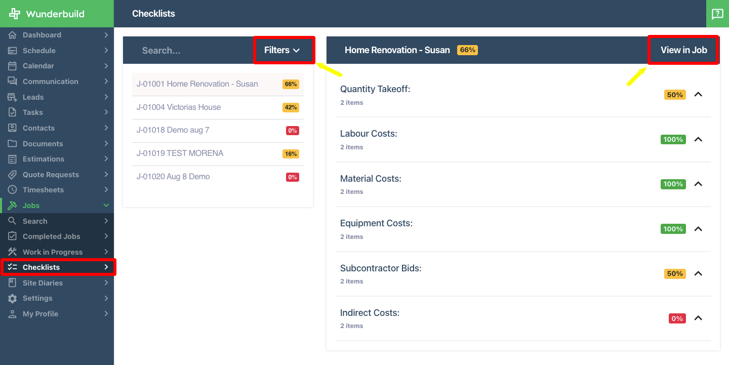The width and height of the screenshot is (729, 365).
Task: Click the Completed Jobs checkbox icon
Action: [x=13, y=236]
